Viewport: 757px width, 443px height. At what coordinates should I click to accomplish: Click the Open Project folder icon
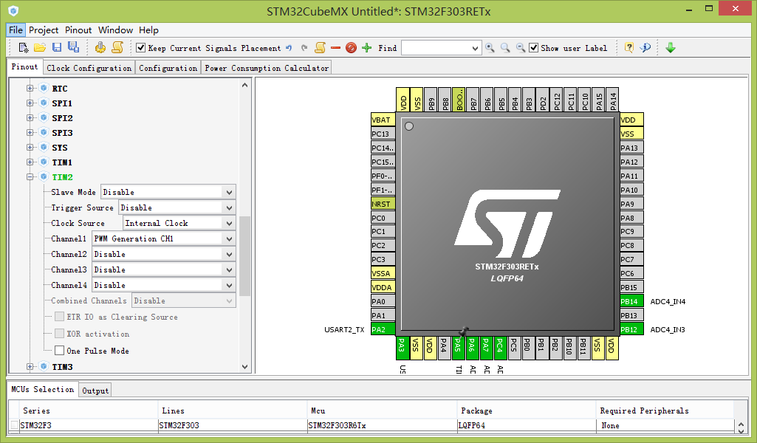[40, 47]
